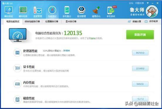
Task: Click the GPU compute value 31534
Action: (66, 51)
